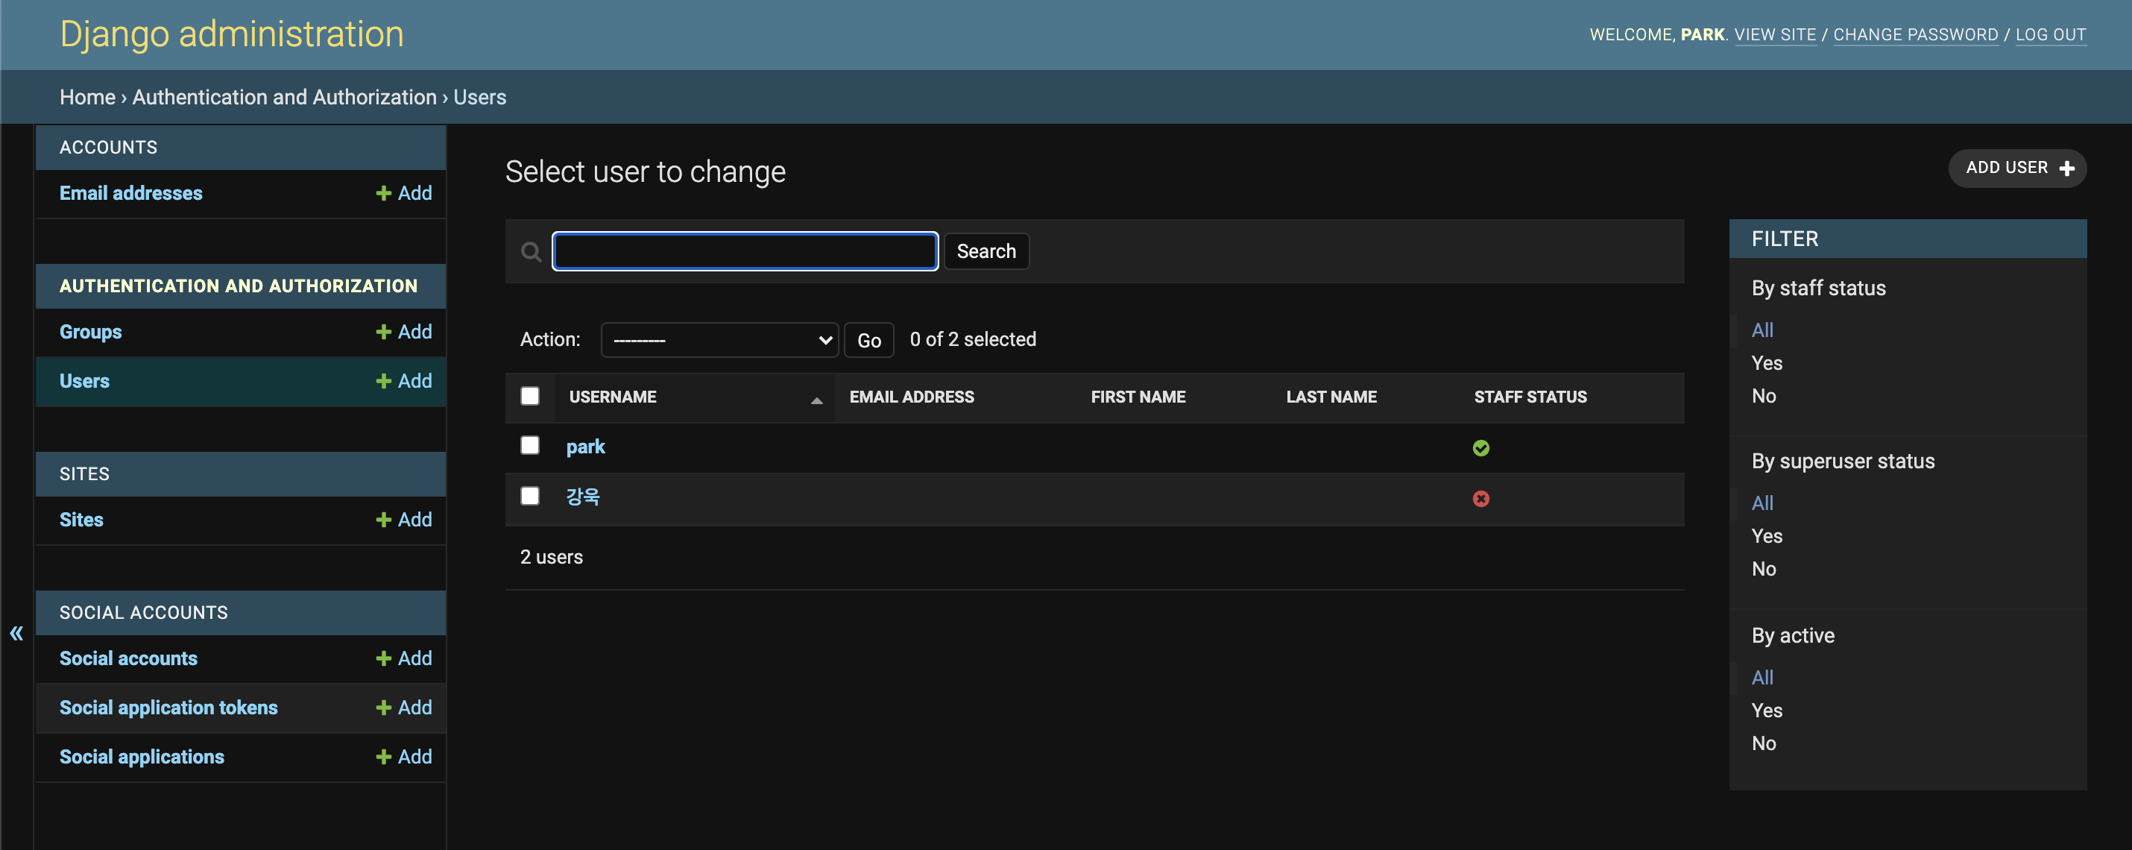2132x850 pixels.
Task: Focus the user search input field
Action: tap(745, 251)
